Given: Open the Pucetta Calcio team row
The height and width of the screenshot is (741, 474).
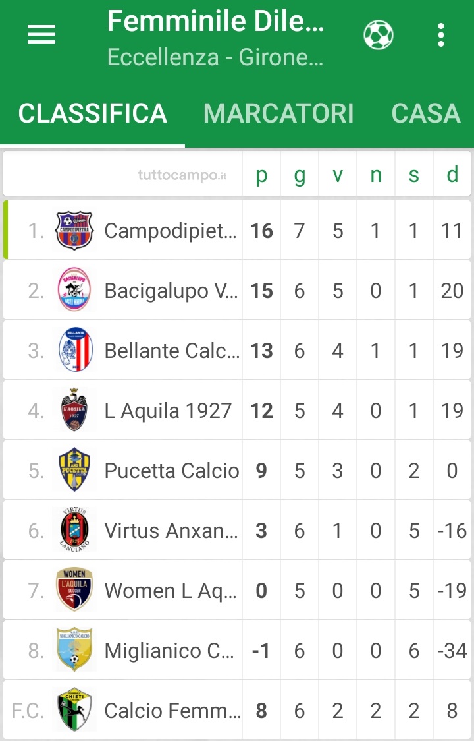Looking at the screenshot, I should [x=237, y=470].
